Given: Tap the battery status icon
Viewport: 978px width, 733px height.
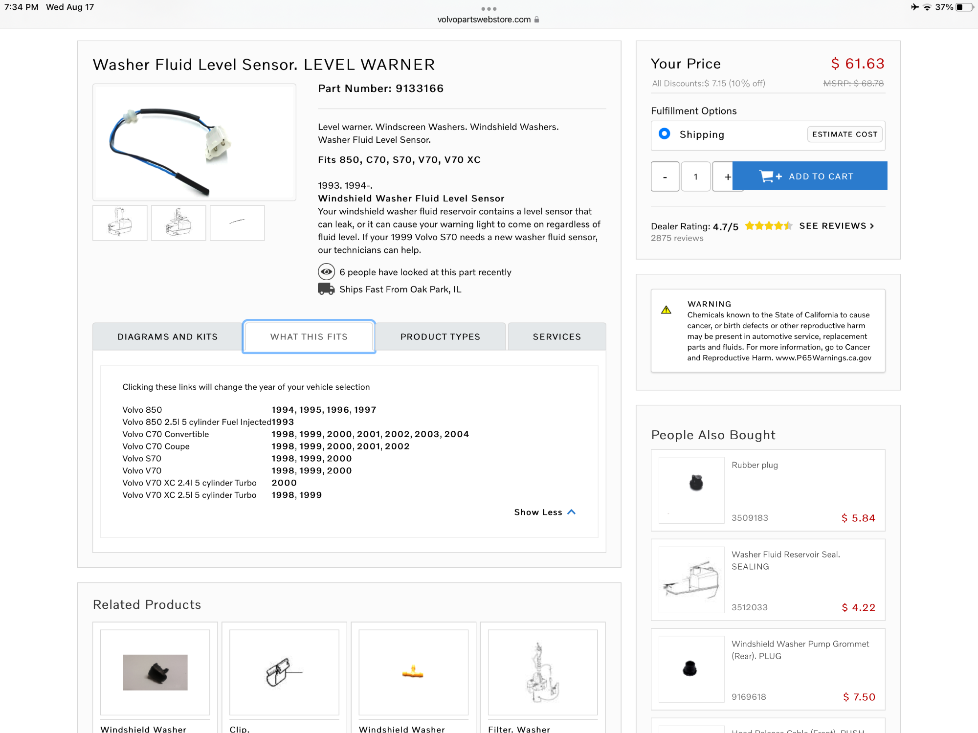Looking at the screenshot, I should tap(964, 7).
